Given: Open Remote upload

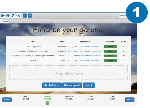Looking at the screenshot, I should click(72, 85).
